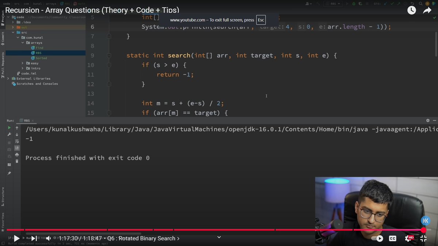Open Run panel settings gear

tap(428, 120)
